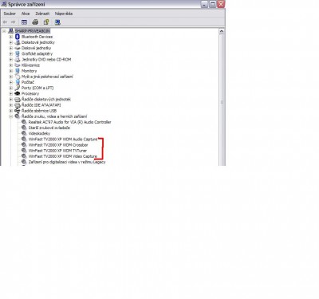The width and height of the screenshot is (319, 299).
Task: Click scan for hardware changes icon
Action: click(57, 22)
